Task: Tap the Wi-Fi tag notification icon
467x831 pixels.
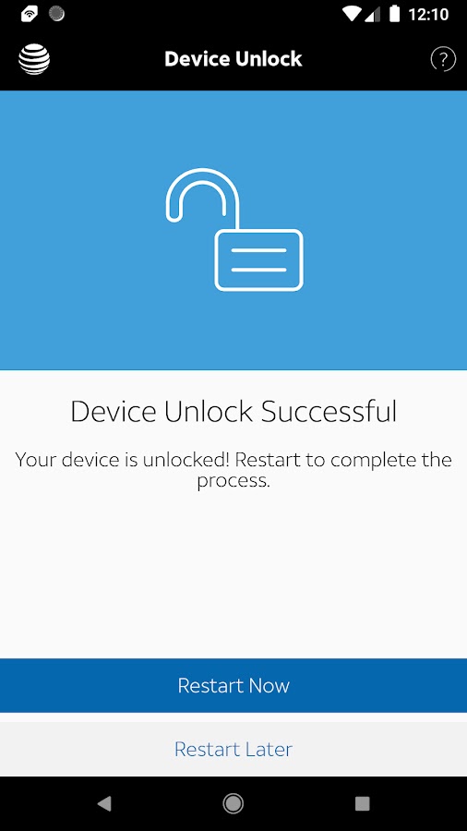Action: click(30, 14)
